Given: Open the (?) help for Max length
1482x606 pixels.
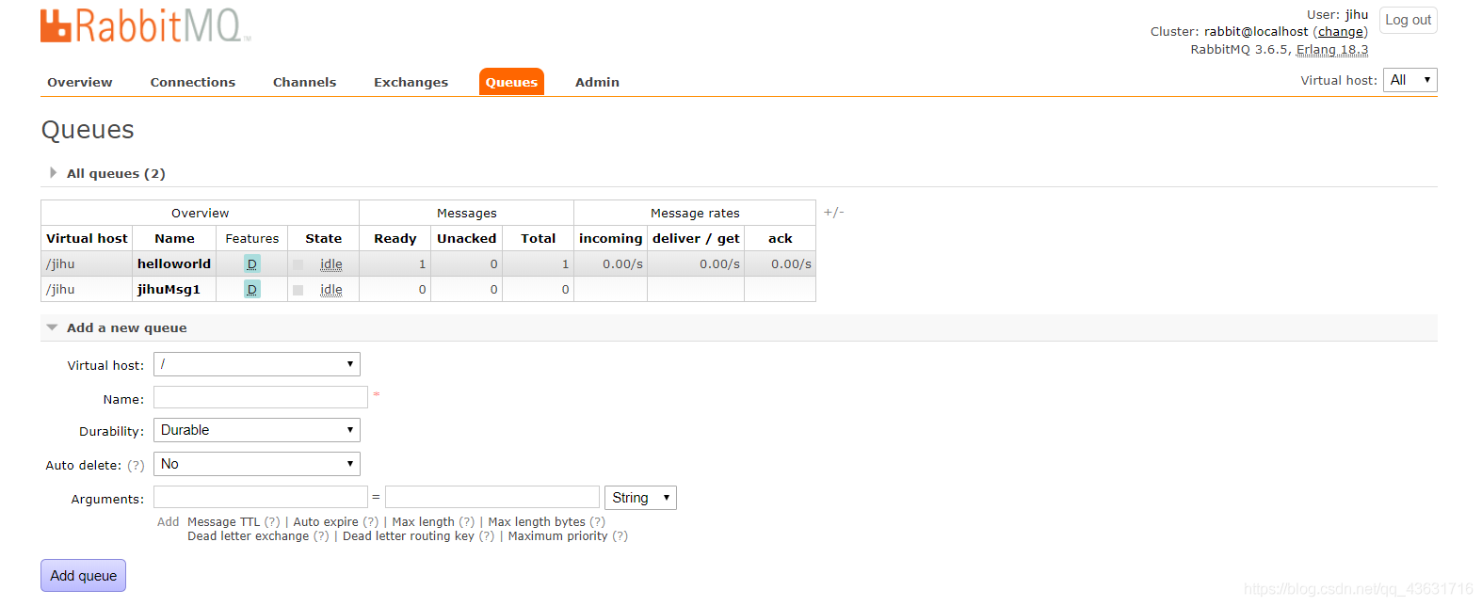Looking at the screenshot, I should tap(467, 522).
